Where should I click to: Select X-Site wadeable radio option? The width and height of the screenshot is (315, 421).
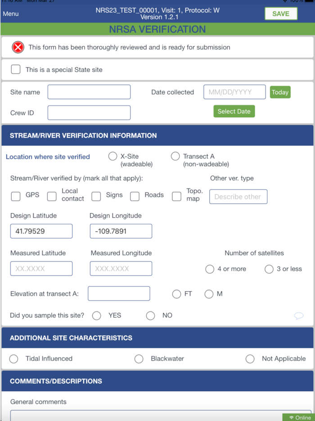(x=112, y=156)
